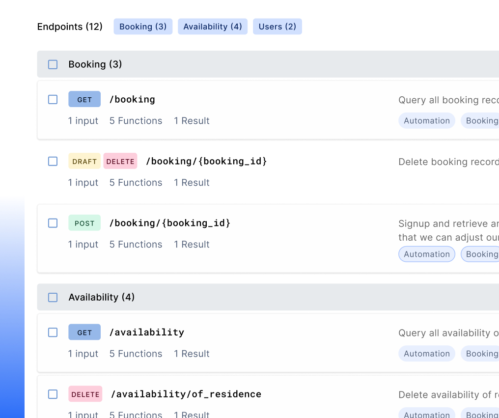
Task: Click 1 Result for the DELETE booking endpoint
Action: (192, 182)
